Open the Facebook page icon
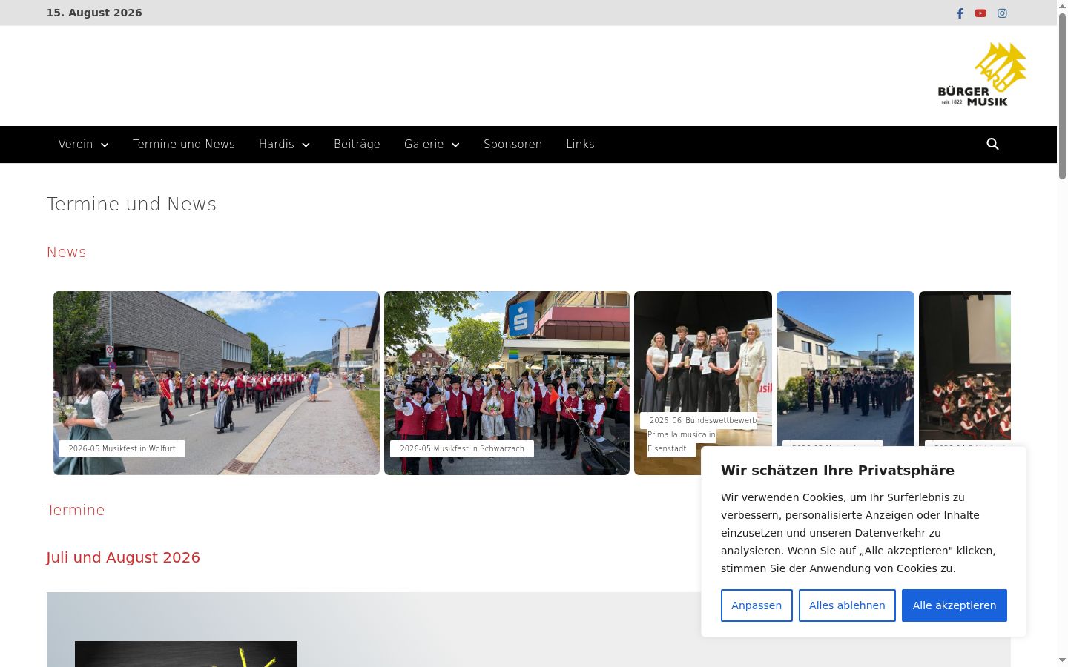The width and height of the screenshot is (1068, 667). click(x=960, y=13)
